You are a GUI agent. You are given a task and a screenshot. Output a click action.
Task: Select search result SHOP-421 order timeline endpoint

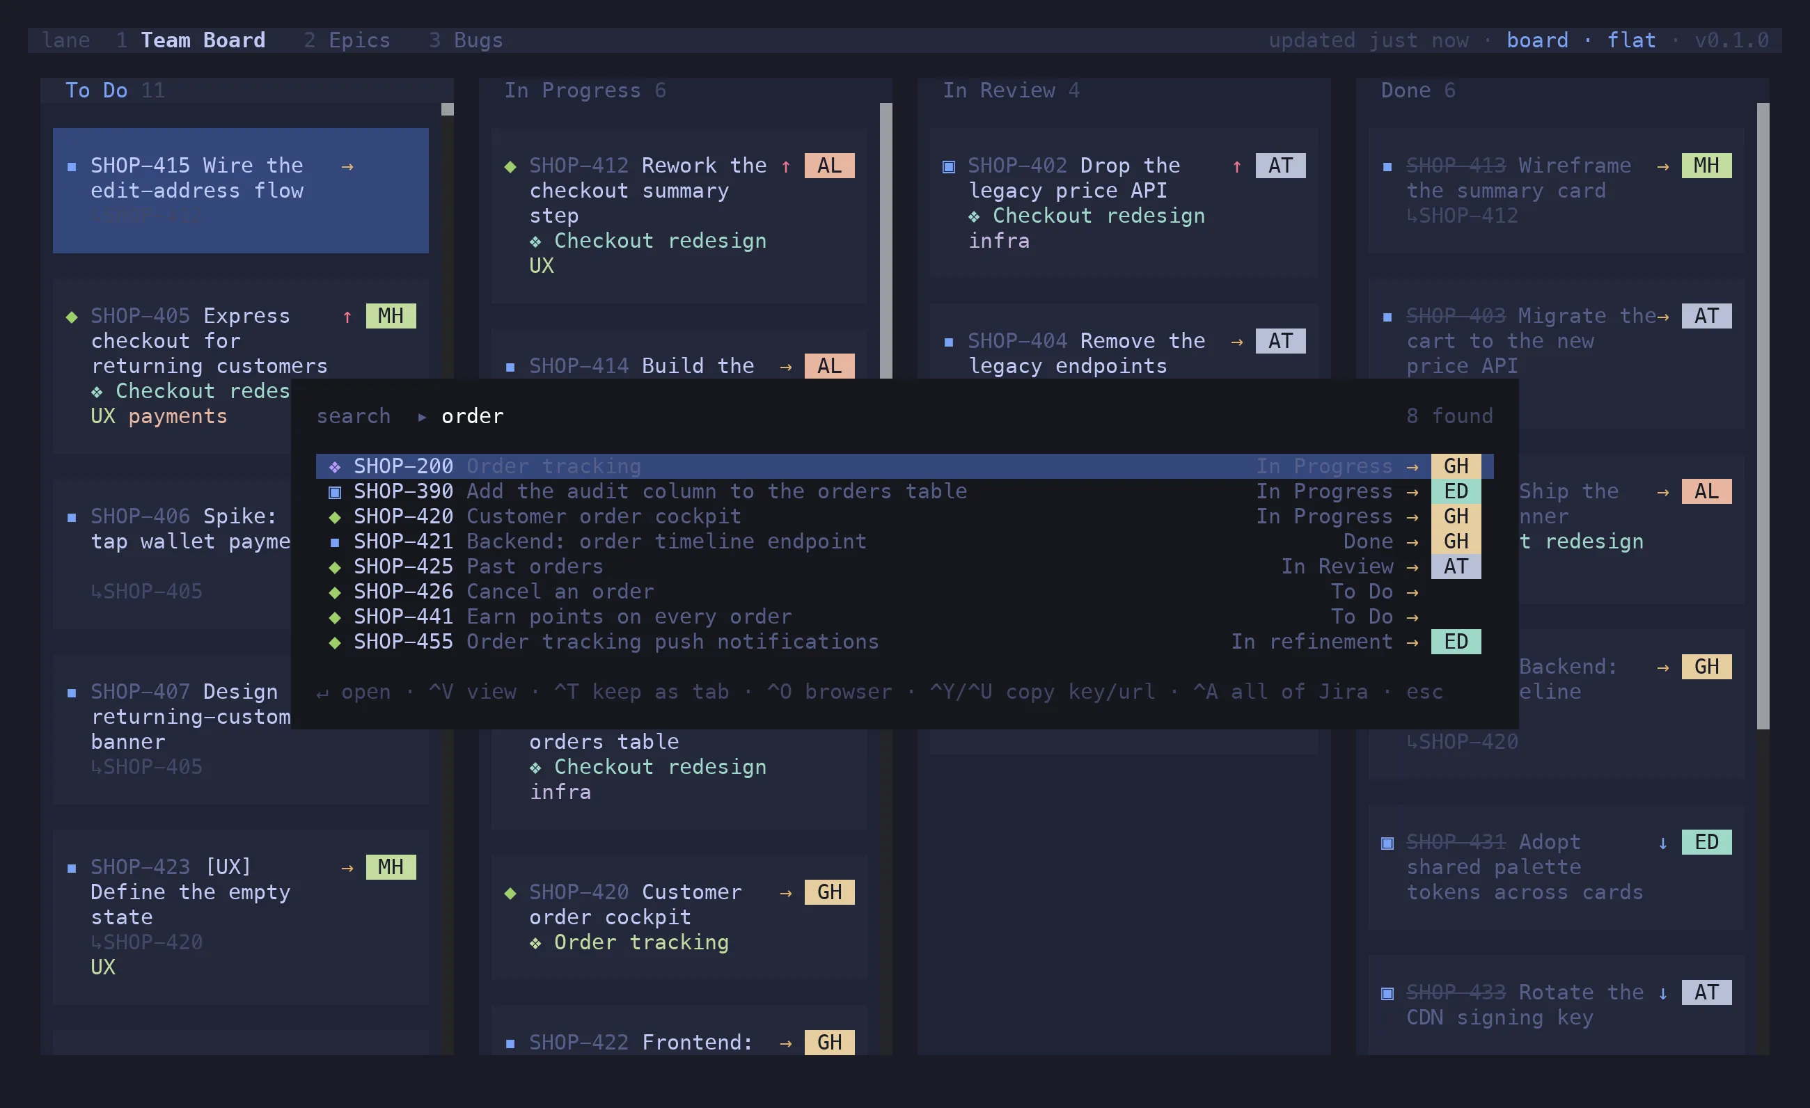pyautogui.click(x=904, y=541)
